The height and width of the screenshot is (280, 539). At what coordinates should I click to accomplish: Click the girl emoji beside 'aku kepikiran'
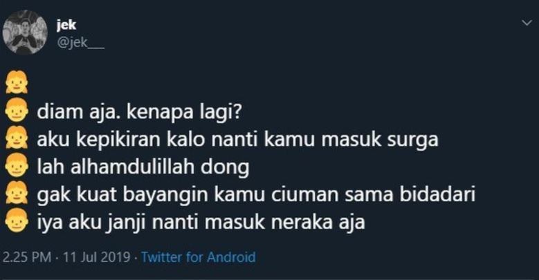(17, 138)
